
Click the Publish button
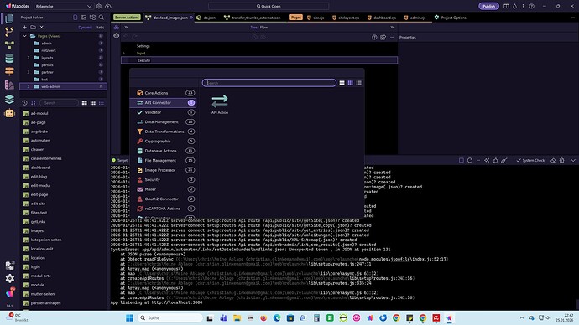coord(488,6)
